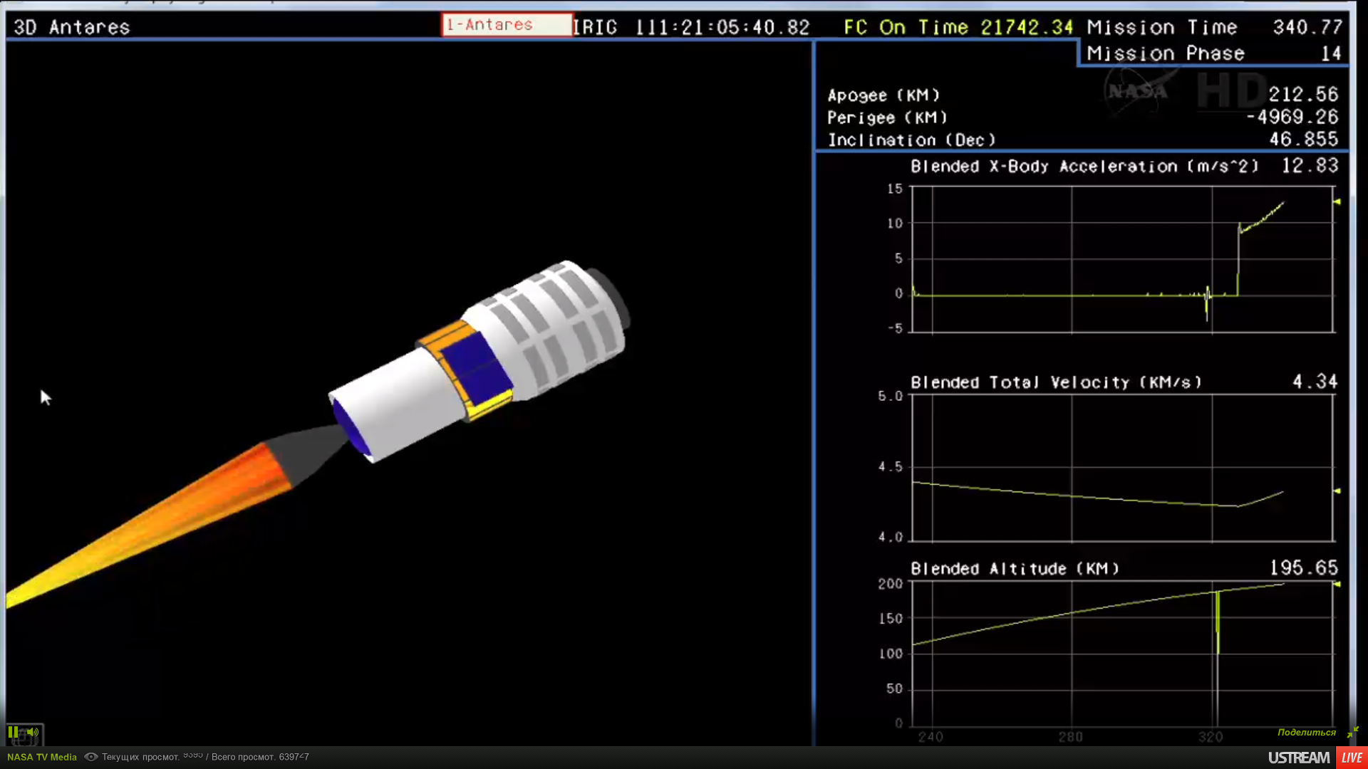Click the X-Body Acceleration value 12.83
This screenshot has width=1368, height=769.
(x=1310, y=165)
